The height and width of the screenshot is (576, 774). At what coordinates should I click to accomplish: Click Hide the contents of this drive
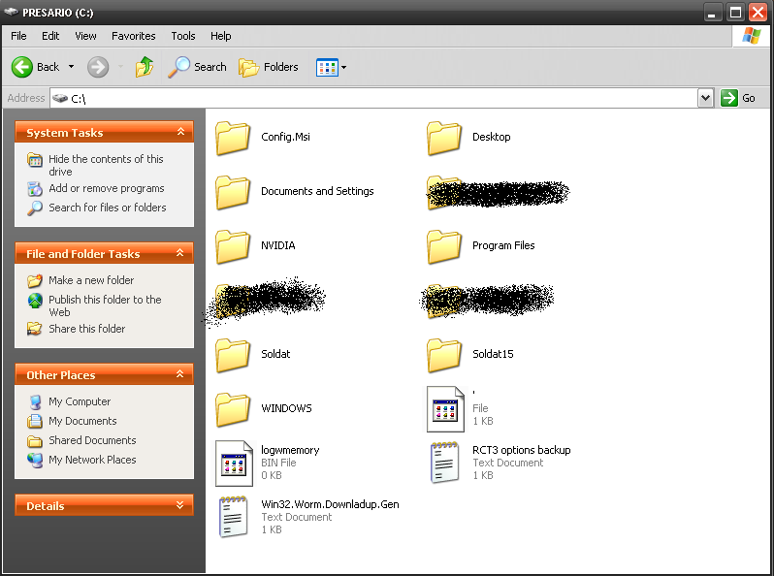pos(106,166)
